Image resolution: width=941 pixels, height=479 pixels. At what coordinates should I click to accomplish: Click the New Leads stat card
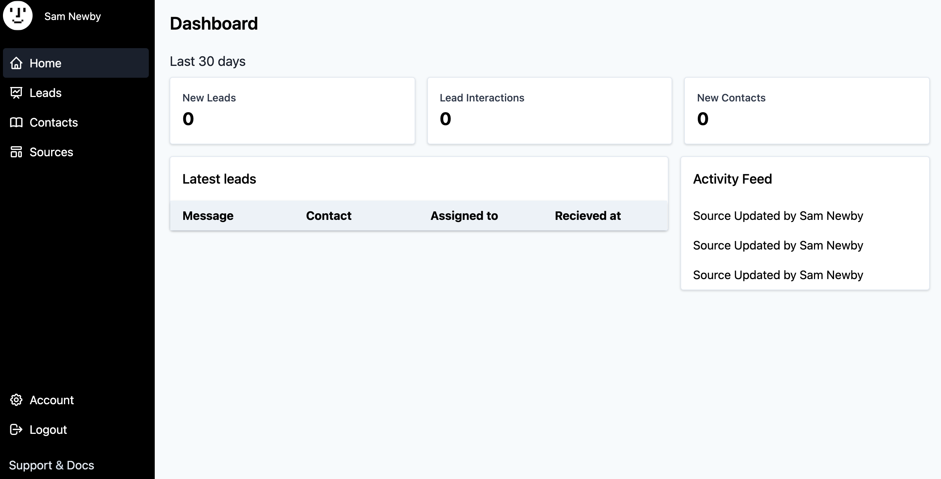[292, 111]
